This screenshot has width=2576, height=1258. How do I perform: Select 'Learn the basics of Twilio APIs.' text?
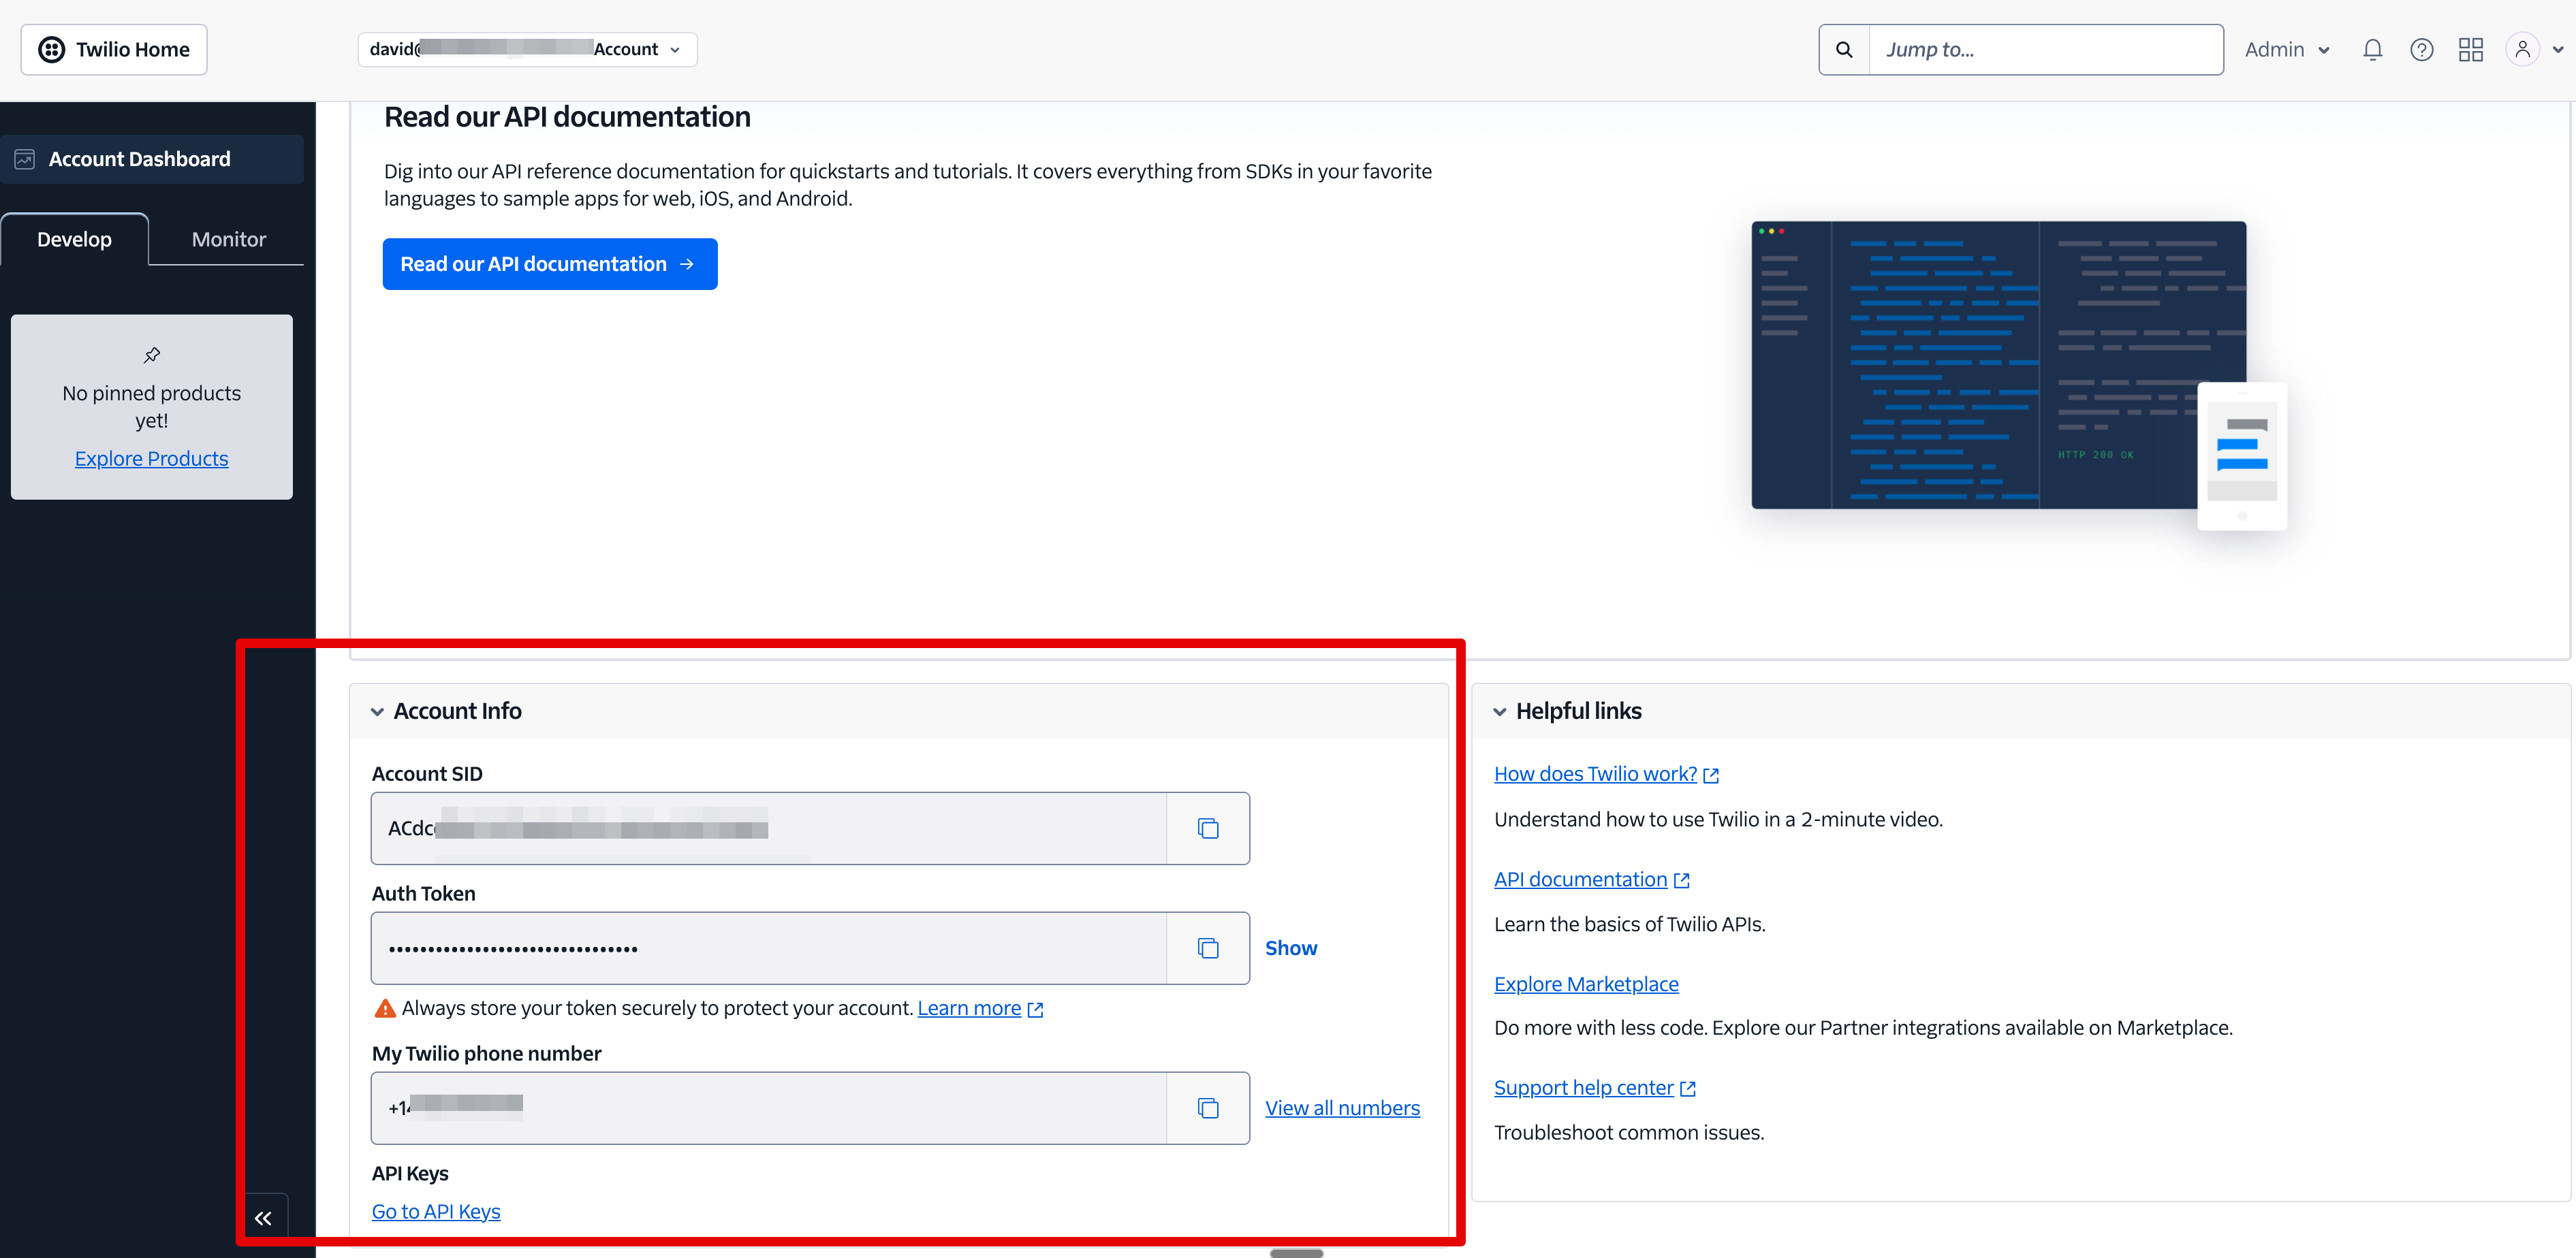coord(1630,924)
